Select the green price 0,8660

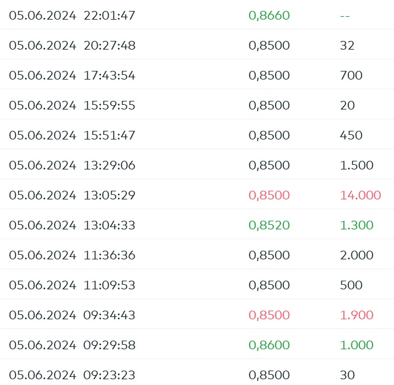(269, 16)
